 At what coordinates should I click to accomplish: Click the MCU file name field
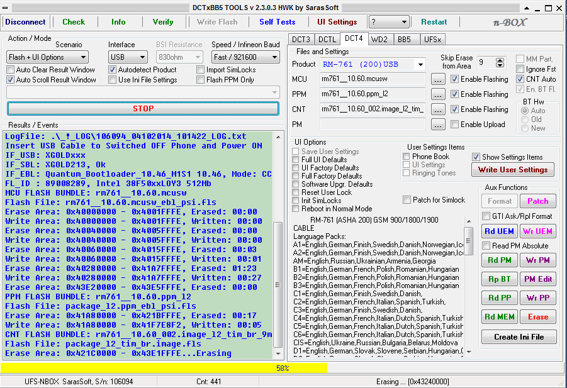pyautogui.click(x=373, y=79)
